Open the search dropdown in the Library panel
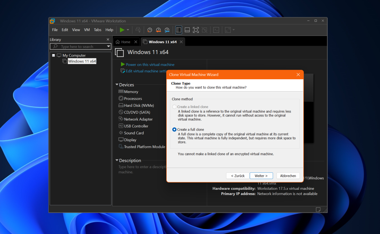The height and width of the screenshot is (234, 380). tap(109, 46)
